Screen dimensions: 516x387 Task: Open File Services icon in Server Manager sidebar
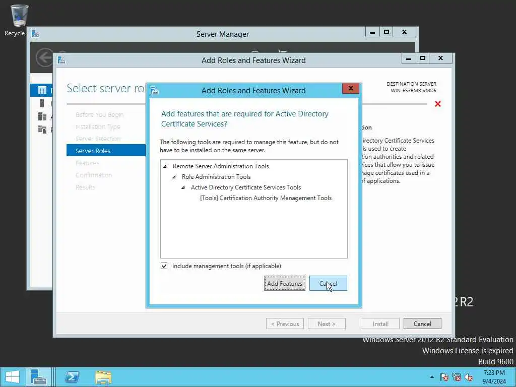[x=42, y=130]
